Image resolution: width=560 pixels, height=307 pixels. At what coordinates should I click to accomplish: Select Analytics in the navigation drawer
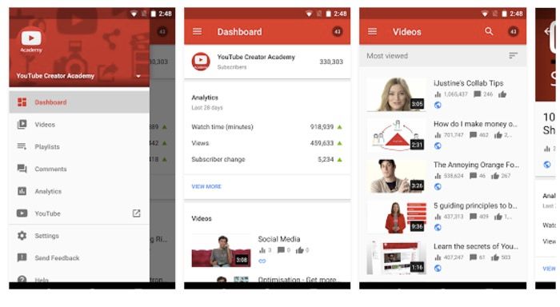click(x=79, y=191)
